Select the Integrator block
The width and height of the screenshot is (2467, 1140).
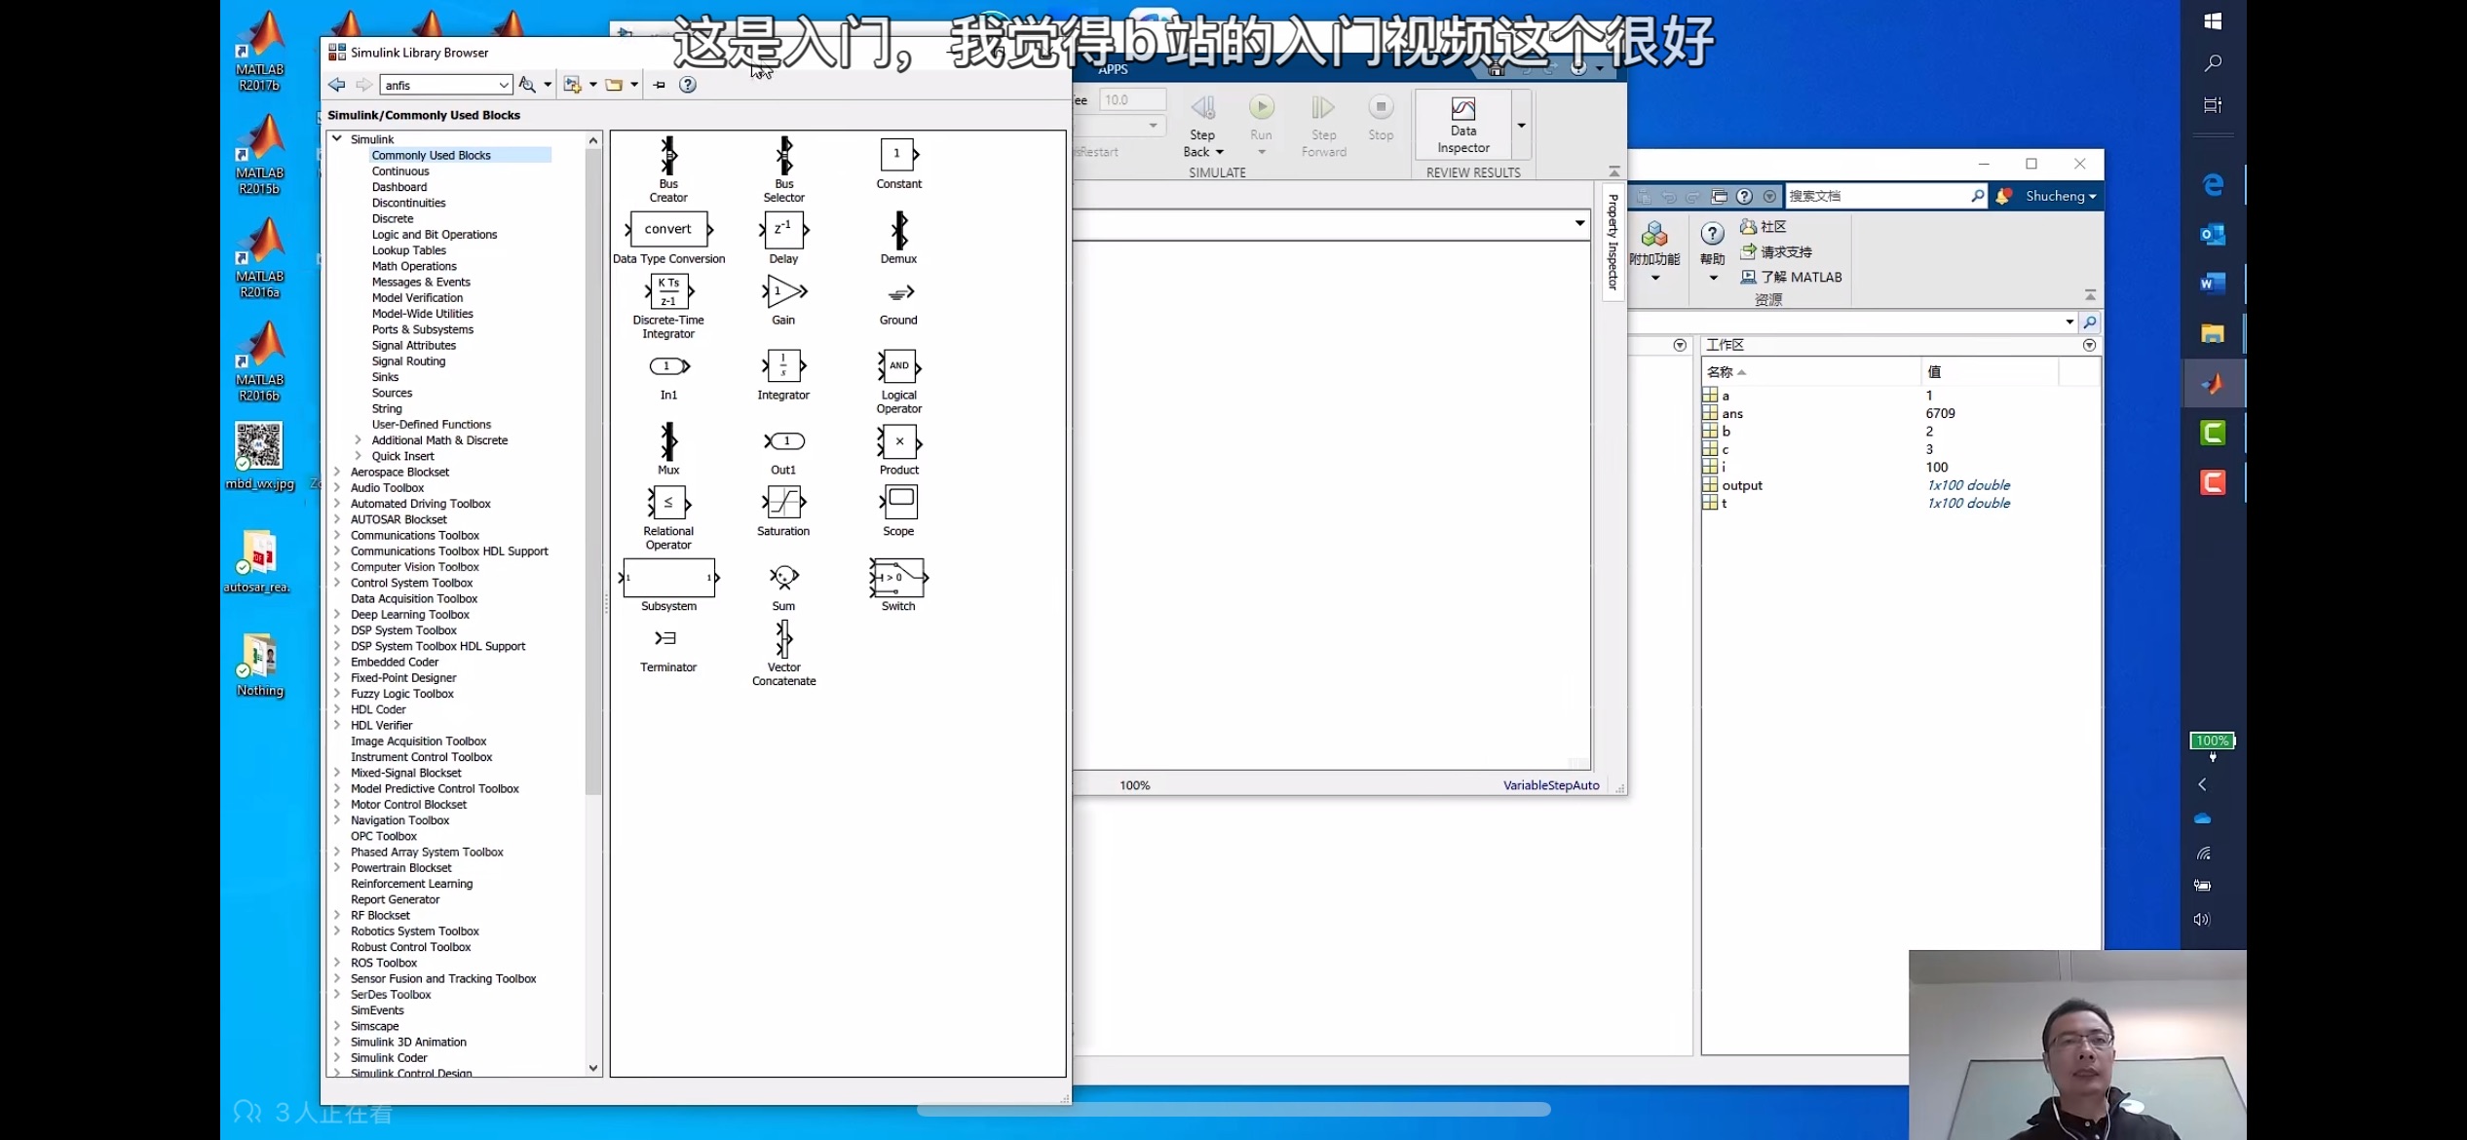tap(783, 366)
